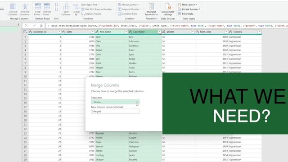Image resolution: width=288 pixels, height=162 pixels.
Task: Open Split Column tool
Action: (x=66, y=9)
